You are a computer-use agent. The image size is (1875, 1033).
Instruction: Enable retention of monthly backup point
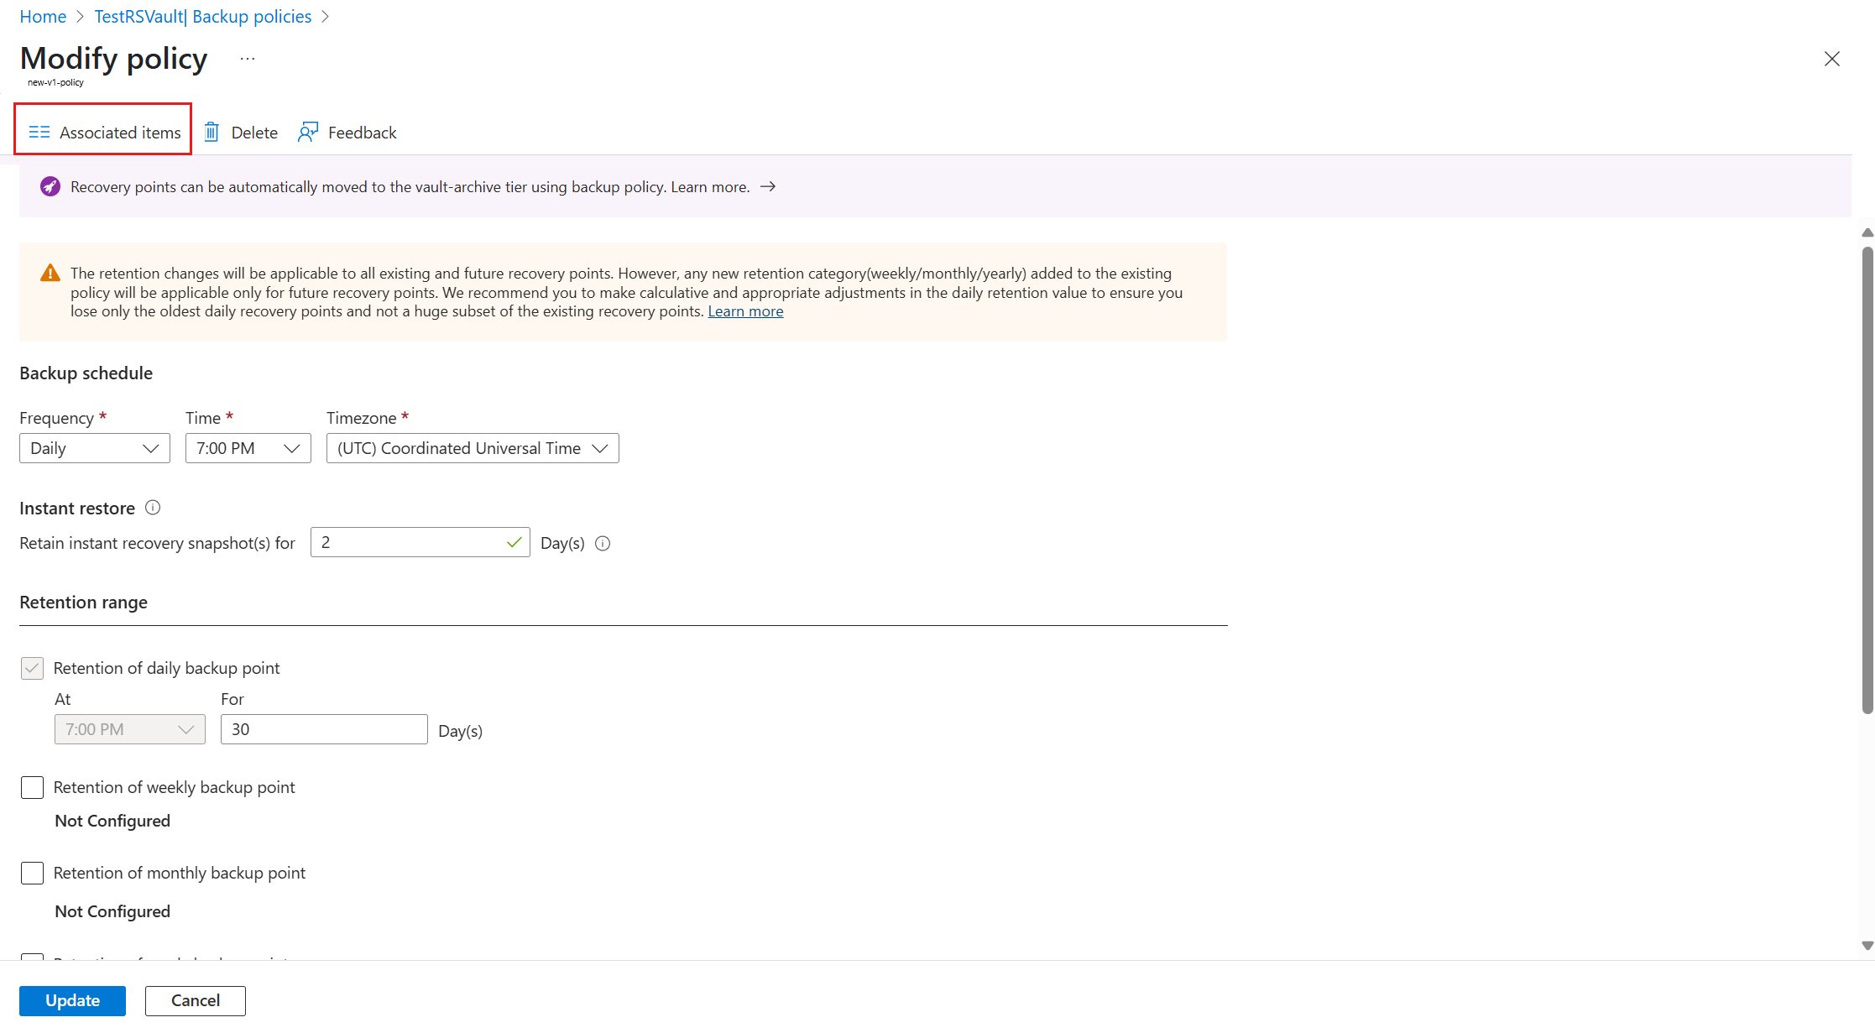coord(32,874)
